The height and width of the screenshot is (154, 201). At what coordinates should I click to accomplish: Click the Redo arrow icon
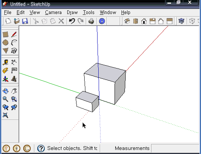coord(81,21)
